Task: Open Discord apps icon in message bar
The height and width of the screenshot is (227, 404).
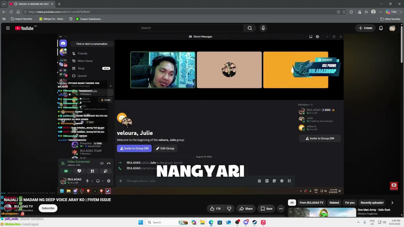Action: [x=289, y=181]
